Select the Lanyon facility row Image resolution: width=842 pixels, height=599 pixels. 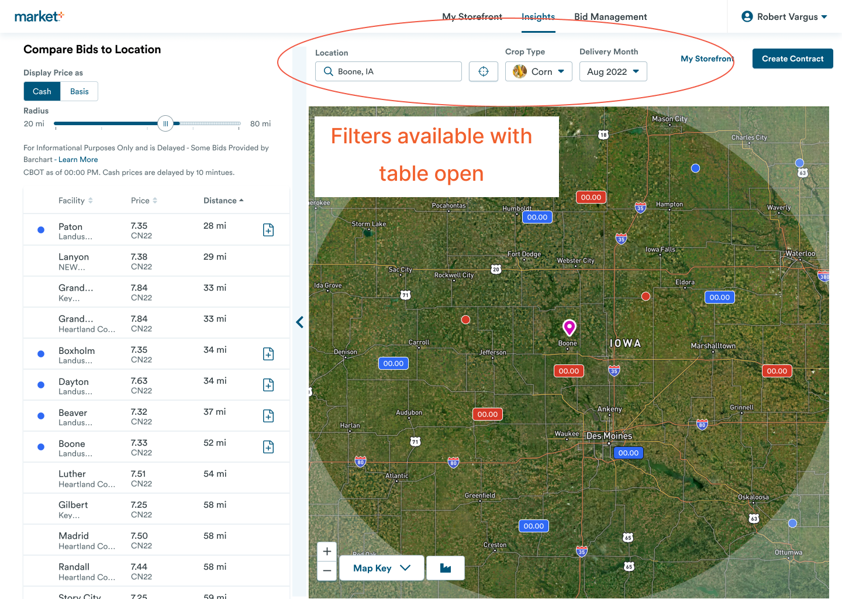click(157, 261)
